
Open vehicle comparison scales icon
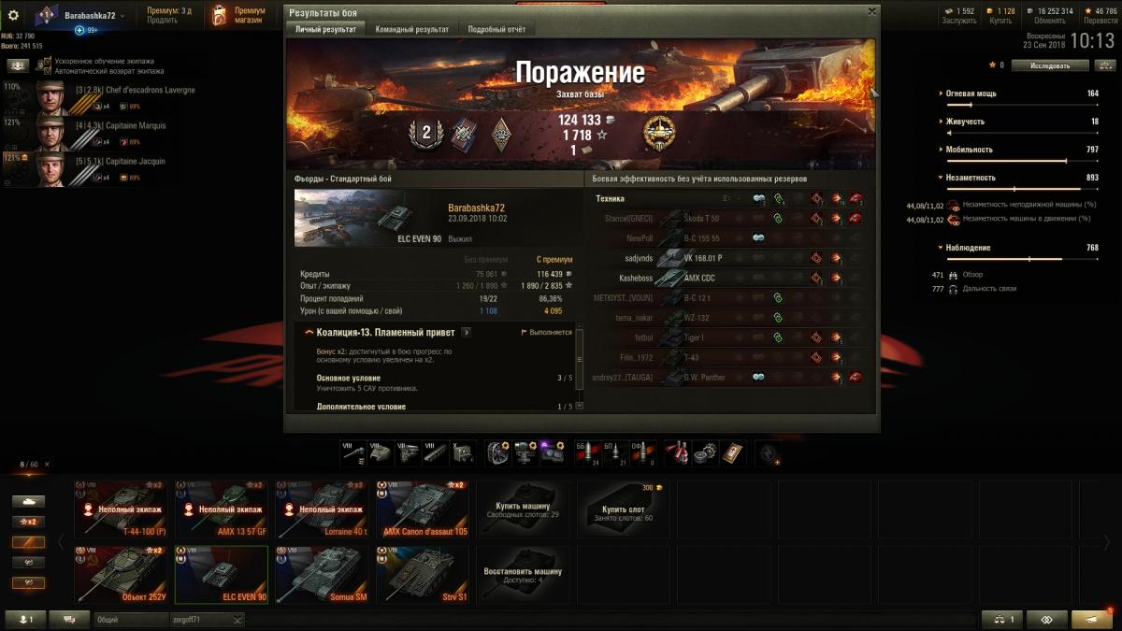pos(1104,65)
